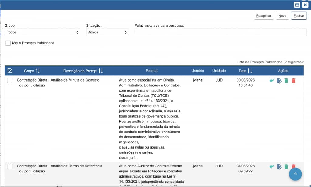Image resolution: width=311 pixels, height=187 pixels.
Task: Click the prompt text starting 'Atue como Auditor de Controle'
Action: tap(152, 175)
